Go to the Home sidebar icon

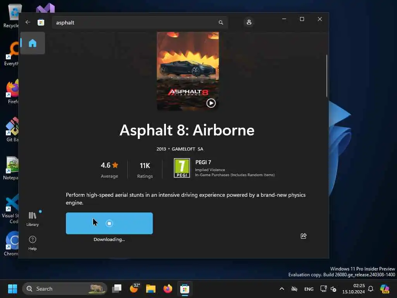tap(33, 43)
